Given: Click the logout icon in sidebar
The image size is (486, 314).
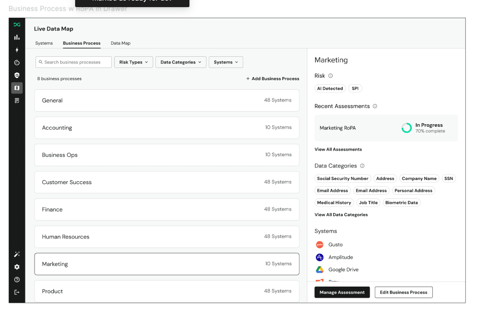Looking at the screenshot, I should 17,292.
